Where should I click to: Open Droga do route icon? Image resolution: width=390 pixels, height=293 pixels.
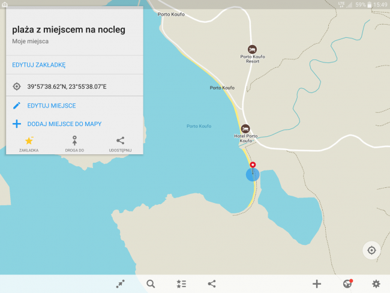click(74, 140)
